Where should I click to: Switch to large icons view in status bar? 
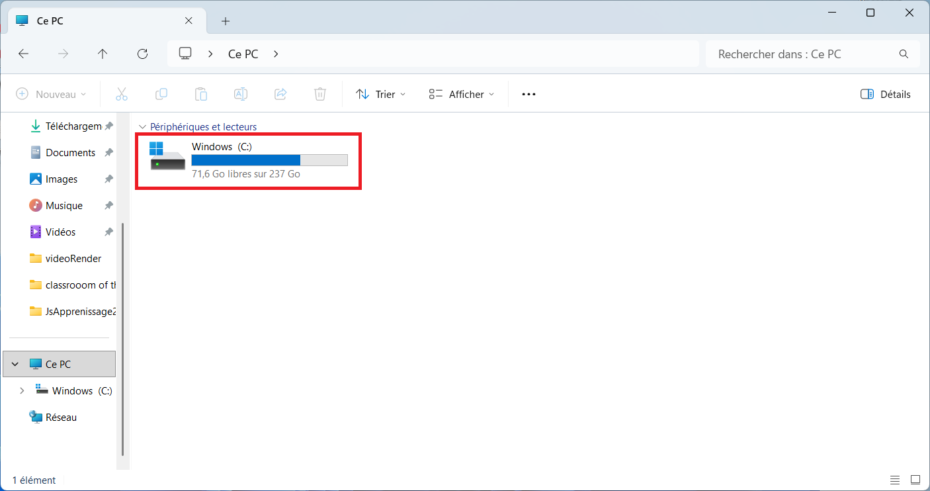915,480
